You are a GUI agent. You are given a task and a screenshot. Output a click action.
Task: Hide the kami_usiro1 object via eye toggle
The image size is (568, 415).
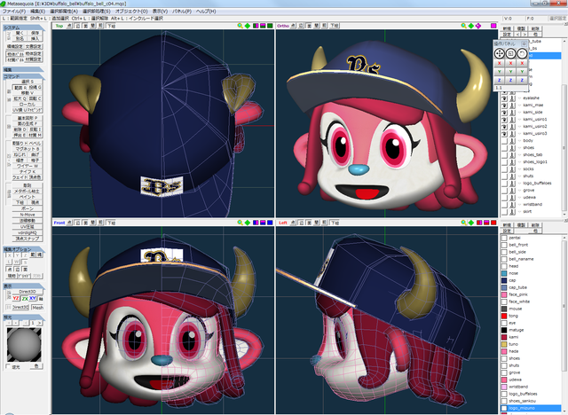[x=504, y=119]
